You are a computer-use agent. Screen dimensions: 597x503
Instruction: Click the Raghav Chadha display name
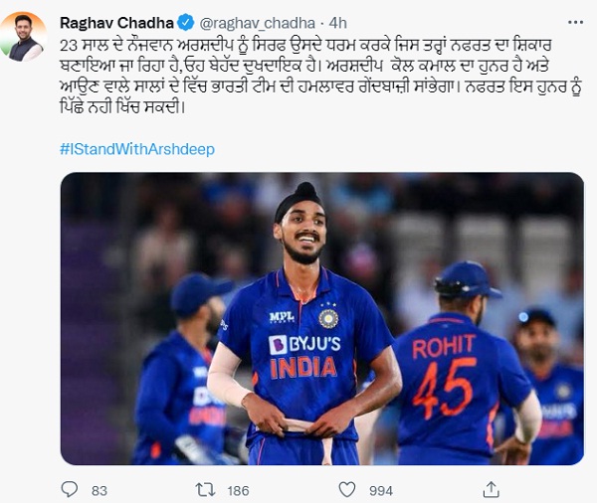pos(117,22)
